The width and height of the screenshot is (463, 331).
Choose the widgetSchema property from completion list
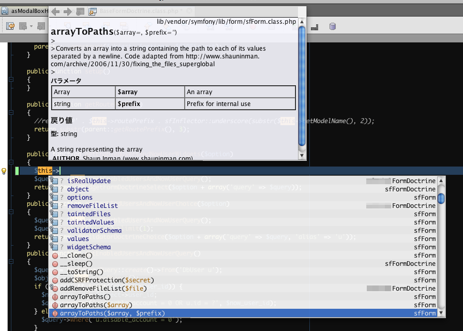click(x=88, y=247)
